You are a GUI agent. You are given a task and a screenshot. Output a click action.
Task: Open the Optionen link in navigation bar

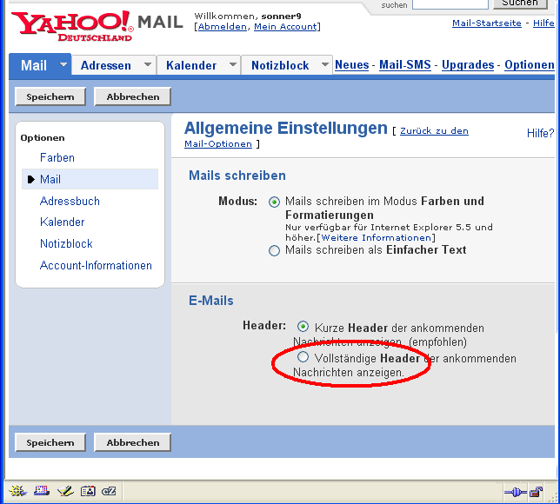[x=530, y=65]
